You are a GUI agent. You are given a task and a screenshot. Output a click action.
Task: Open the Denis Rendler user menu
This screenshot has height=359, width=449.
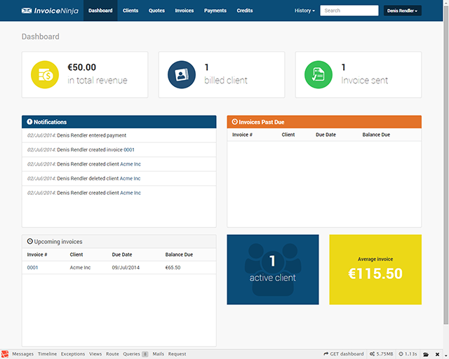pos(402,11)
